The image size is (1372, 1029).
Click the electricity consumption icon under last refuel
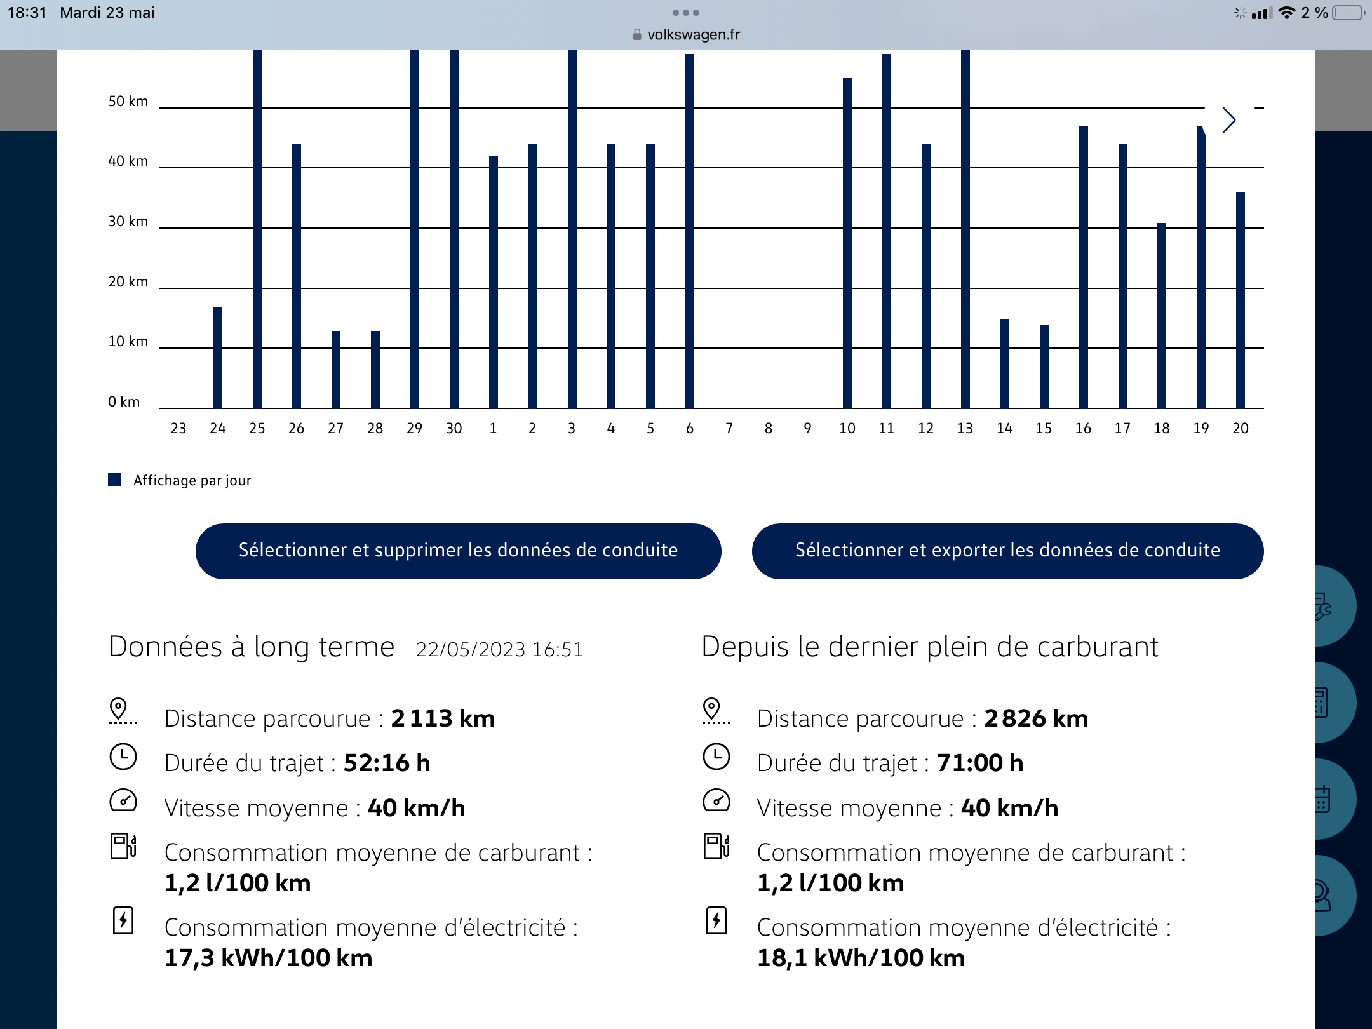716,920
